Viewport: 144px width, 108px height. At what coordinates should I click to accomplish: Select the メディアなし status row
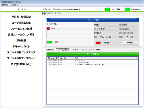(93, 61)
